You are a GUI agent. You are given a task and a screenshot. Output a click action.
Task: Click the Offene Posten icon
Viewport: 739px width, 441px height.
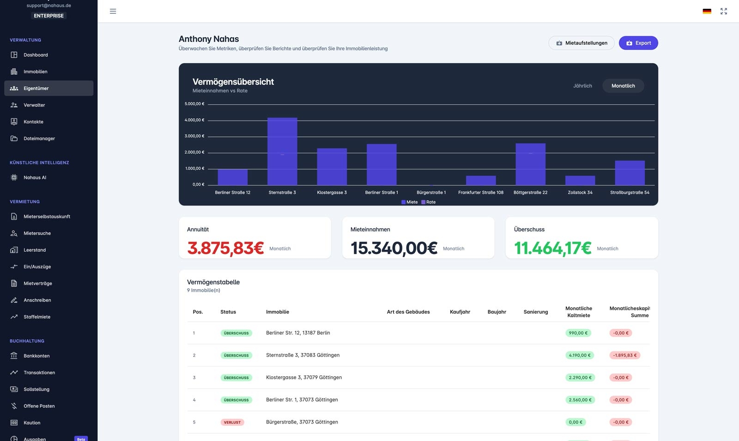14,406
